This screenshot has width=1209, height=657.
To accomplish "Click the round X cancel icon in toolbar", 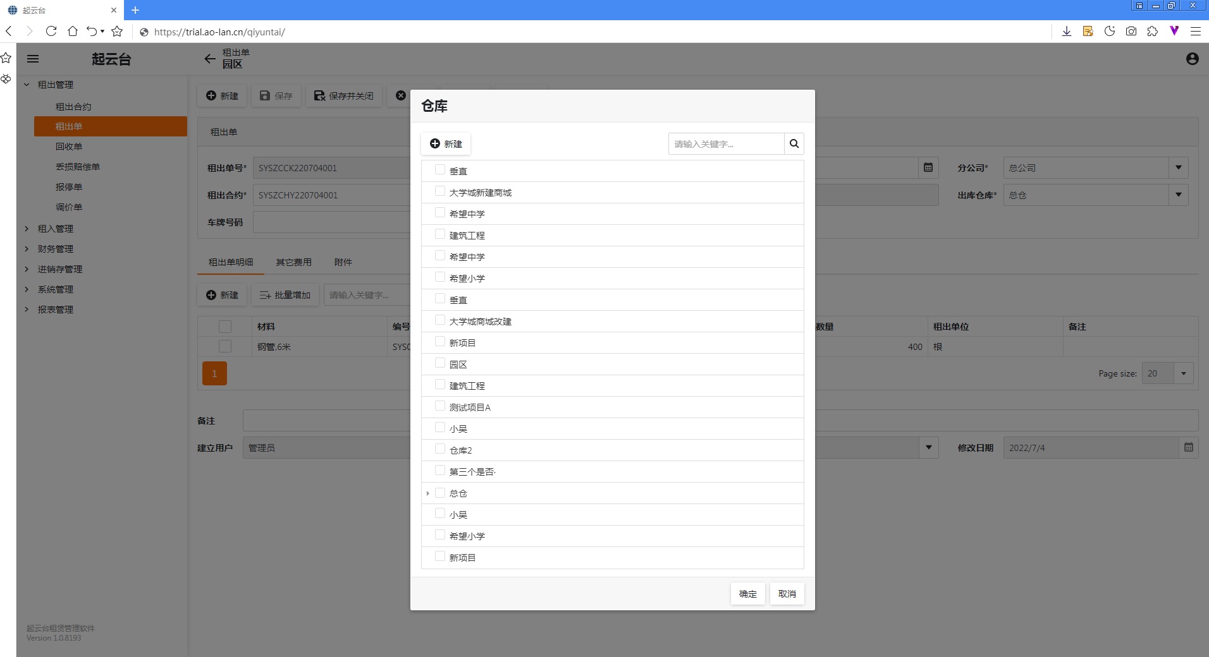I will pyautogui.click(x=401, y=95).
